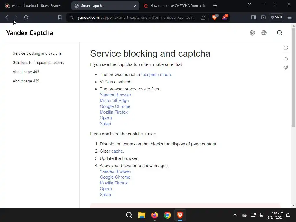The width and height of the screenshot is (296, 222).
Task: Bookmark this page using the bookmark icon
Action: (x=60, y=17)
